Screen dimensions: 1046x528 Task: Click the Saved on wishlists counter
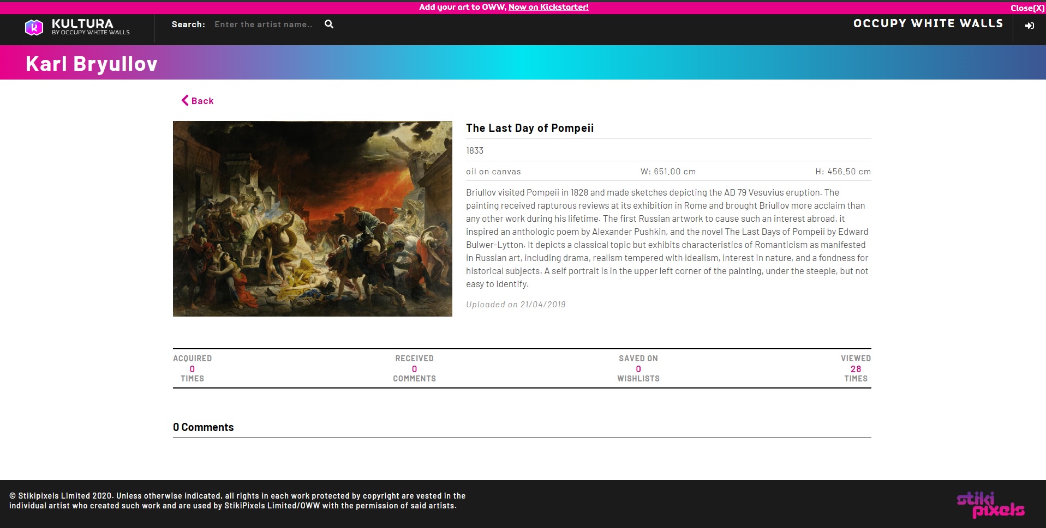[638, 369]
